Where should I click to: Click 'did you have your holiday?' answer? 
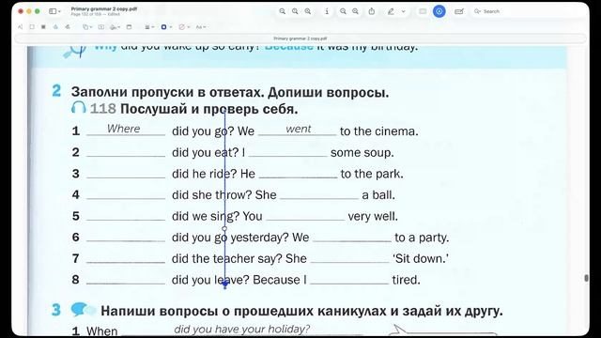pyautogui.click(x=241, y=329)
